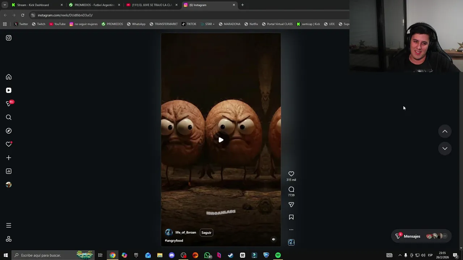Click the Instagram logo at top of sidebar
The image size is (463, 260).
point(9,38)
